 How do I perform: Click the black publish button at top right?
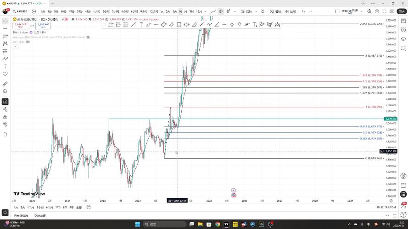pos(402,11)
